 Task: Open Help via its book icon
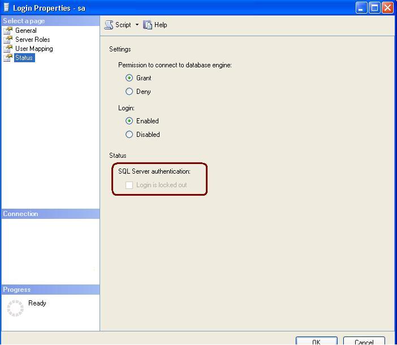(x=148, y=25)
